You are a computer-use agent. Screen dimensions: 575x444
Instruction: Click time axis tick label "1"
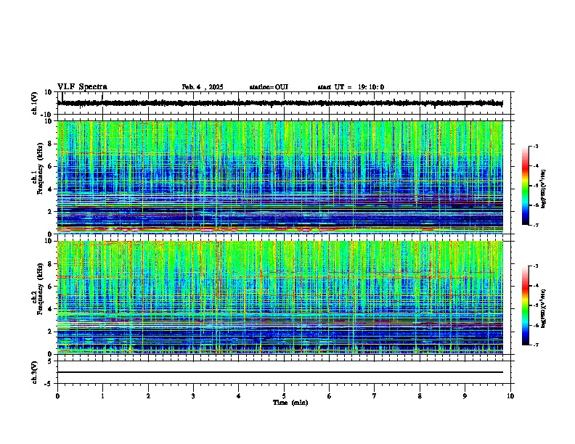[x=102, y=396]
